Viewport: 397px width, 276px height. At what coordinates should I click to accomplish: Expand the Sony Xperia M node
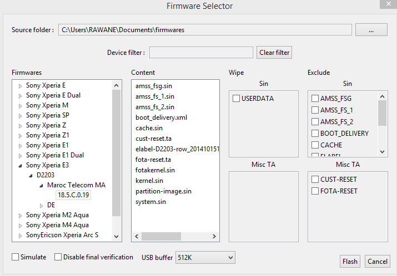click(x=20, y=106)
